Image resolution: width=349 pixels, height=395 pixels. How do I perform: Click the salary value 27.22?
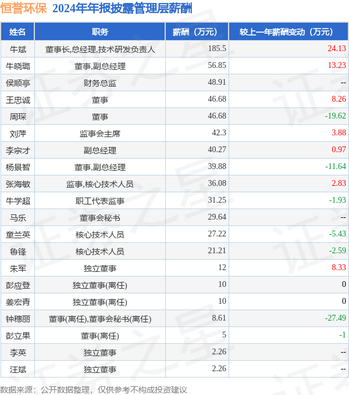[217, 234]
